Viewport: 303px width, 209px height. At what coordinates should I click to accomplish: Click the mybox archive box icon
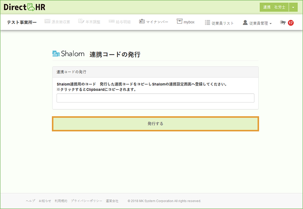(x=180, y=21)
